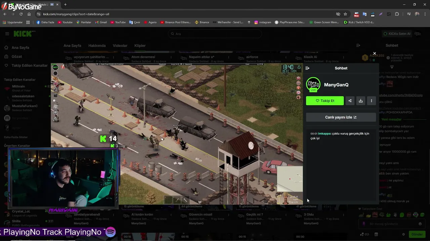The width and height of the screenshot is (430, 241).
Task: Open the Uygulamalar bookmark
Action: 12,22
